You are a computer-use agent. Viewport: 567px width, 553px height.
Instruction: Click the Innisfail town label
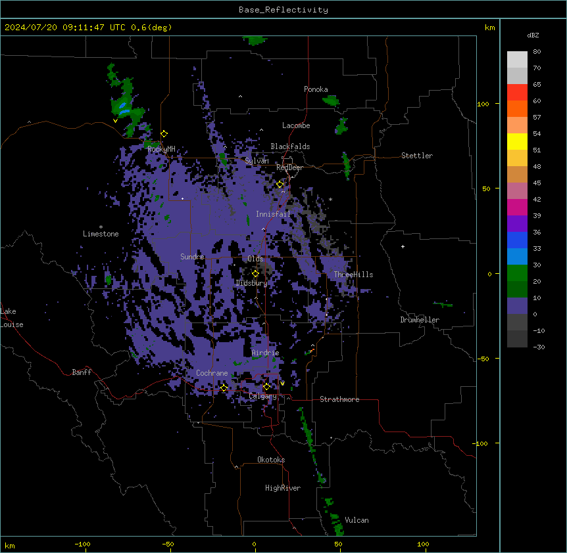pyautogui.click(x=273, y=214)
